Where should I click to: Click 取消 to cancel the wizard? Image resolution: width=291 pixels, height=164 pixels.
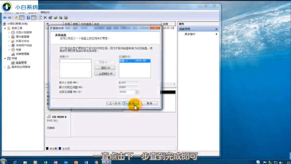[x=149, y=103]
